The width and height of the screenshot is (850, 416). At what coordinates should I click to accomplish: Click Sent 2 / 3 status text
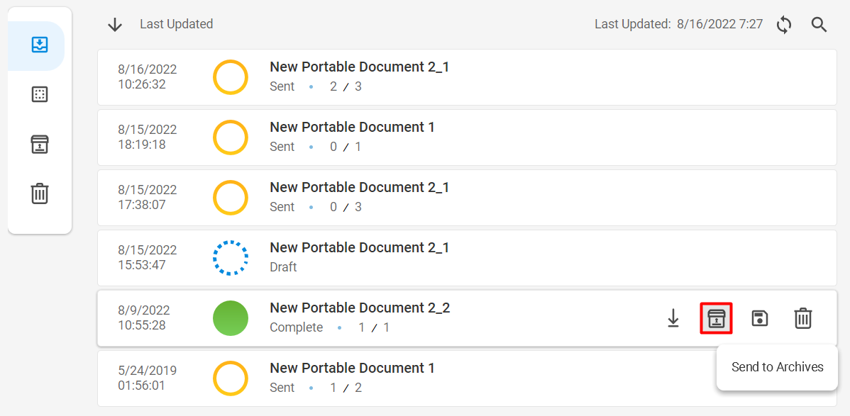pos(316,86)
